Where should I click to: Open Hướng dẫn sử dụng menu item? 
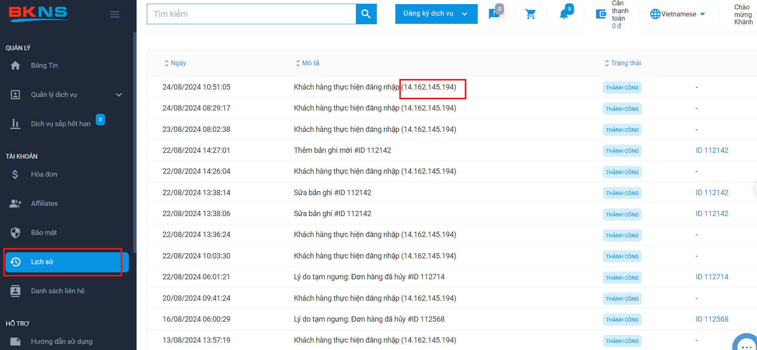pyautogui.click(x=62, y=341)
